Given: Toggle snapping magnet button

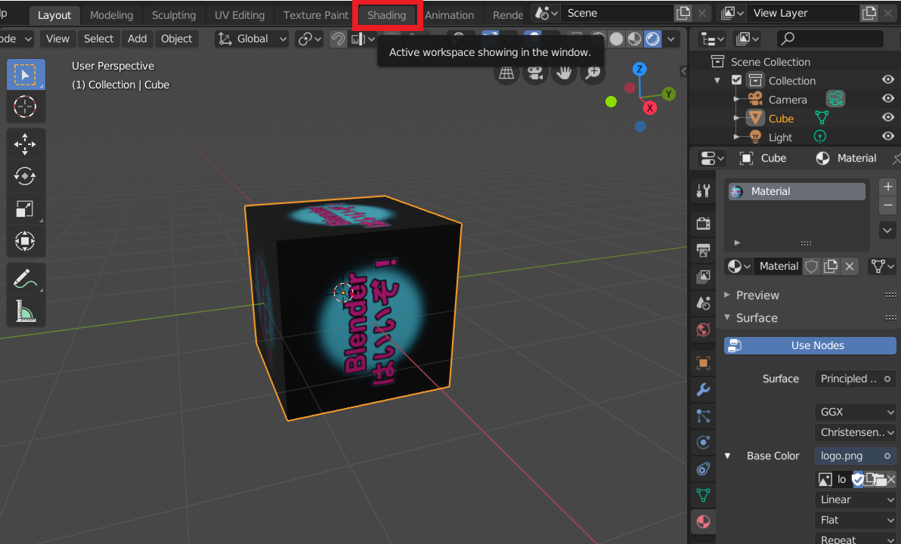Looking at the screenshot, I should pos(339,39).
